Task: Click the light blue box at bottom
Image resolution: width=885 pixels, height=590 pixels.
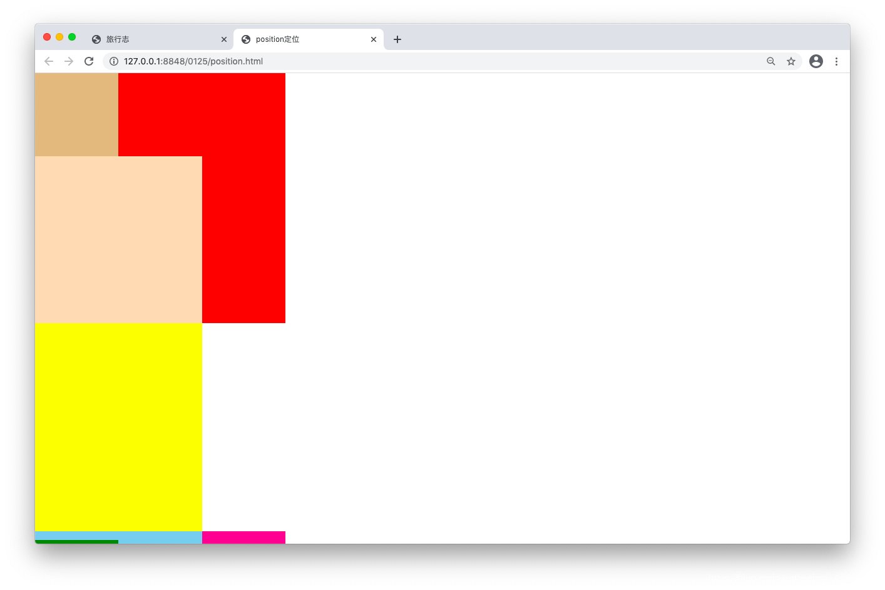Action: click(x=160, y=536)
